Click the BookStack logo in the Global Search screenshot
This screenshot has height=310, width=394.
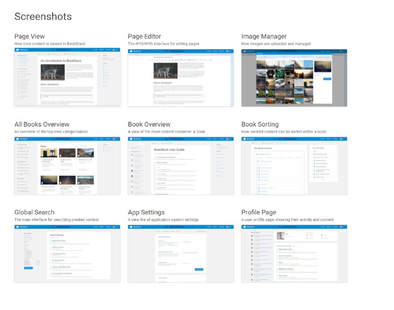tap(18, 226)
